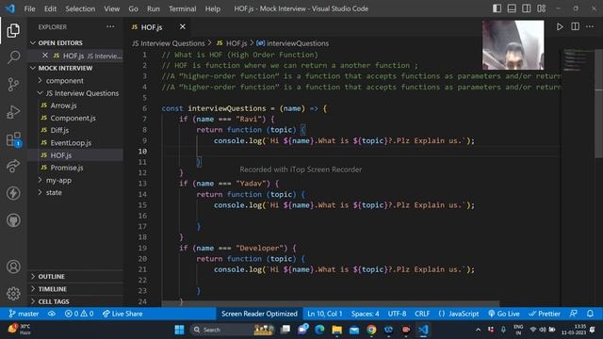Run the code with the play icon
Viewport: 603px width, 339px height.
(x=560, y=26)
